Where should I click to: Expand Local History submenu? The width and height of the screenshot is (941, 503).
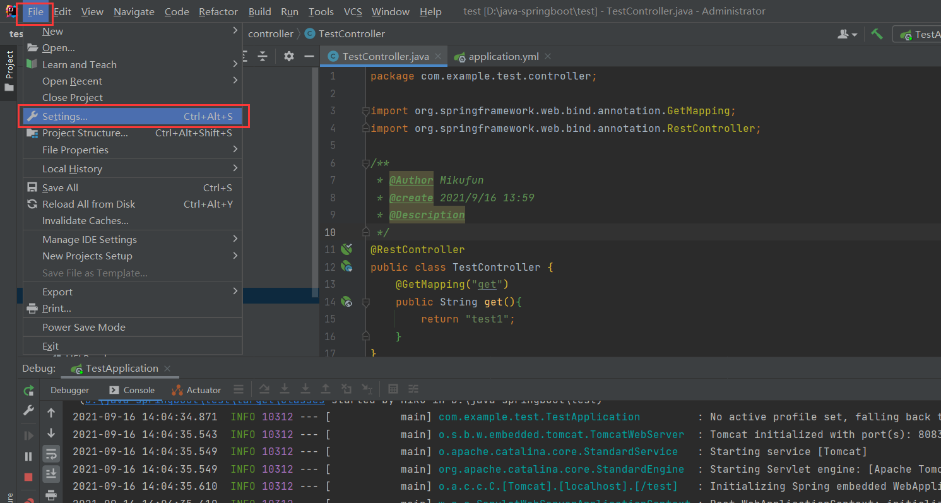(133, 169)
